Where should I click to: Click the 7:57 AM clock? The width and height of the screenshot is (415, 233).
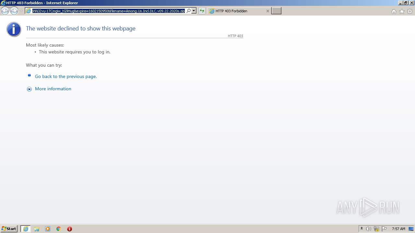click(x=398, y=229)
